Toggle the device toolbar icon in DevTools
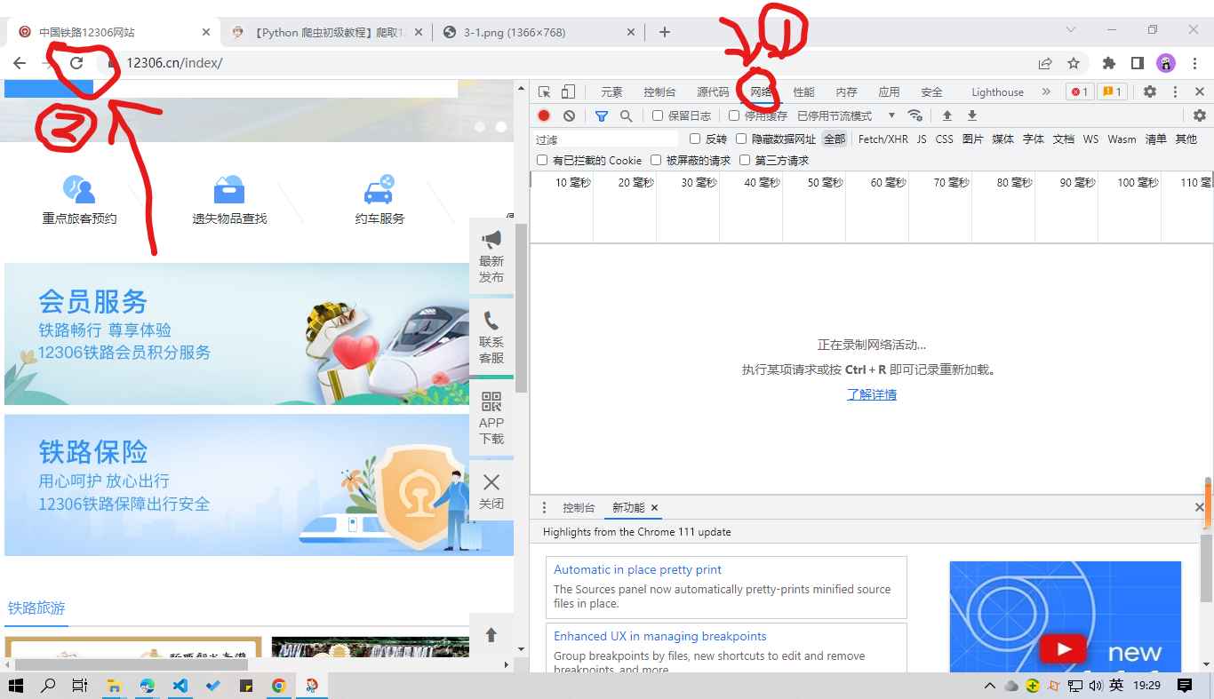 pos(568,91)
